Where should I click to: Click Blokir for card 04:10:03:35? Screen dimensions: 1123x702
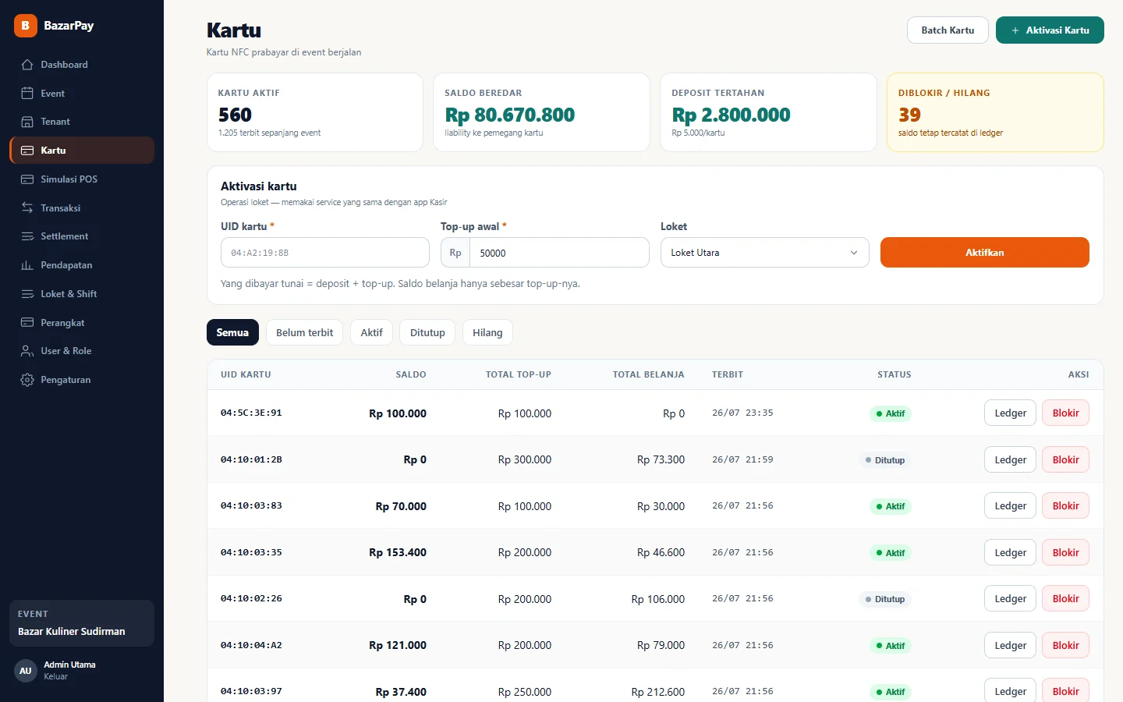pos(1065,552)
